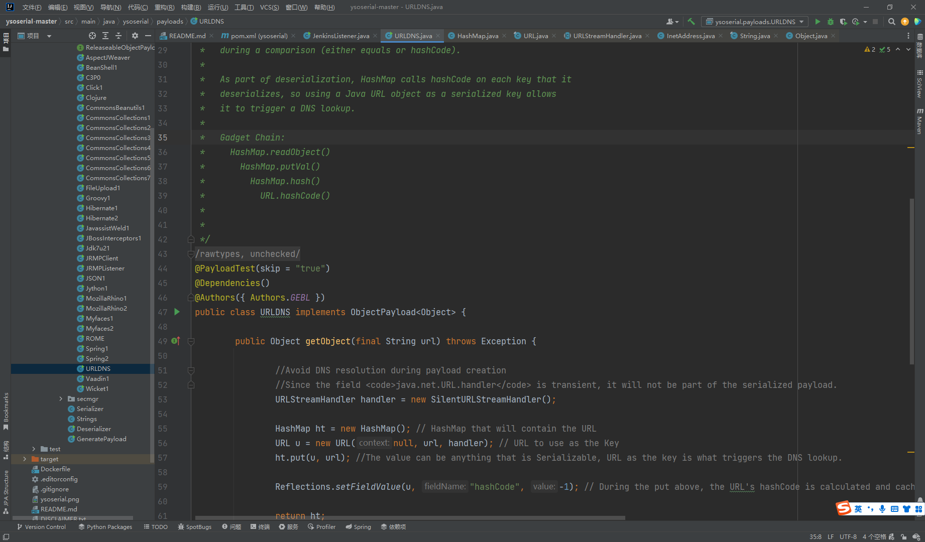The image size is (925, 542).
Task: Toggle fold at the Avoid DNS comment
Action: [191, 370]
